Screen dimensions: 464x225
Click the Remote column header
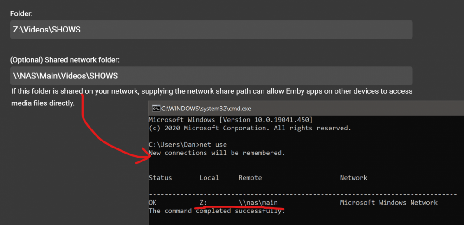(251, 178)
